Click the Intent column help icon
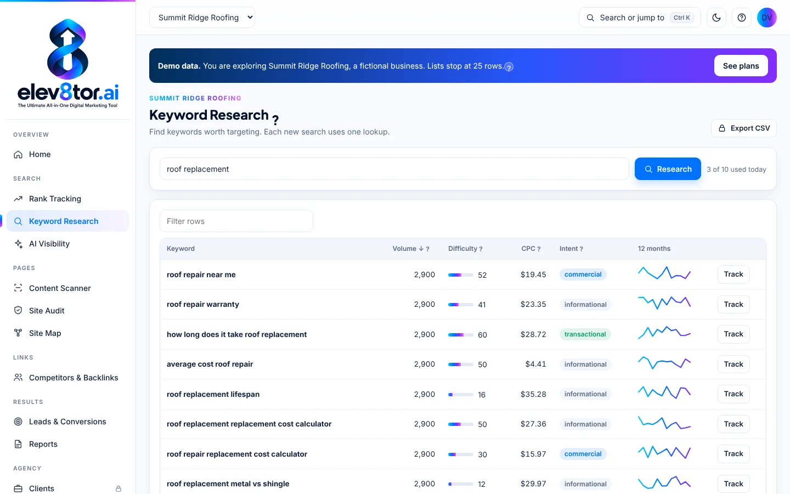Viewport: 790px width, 494px height. tap(582, 249)
